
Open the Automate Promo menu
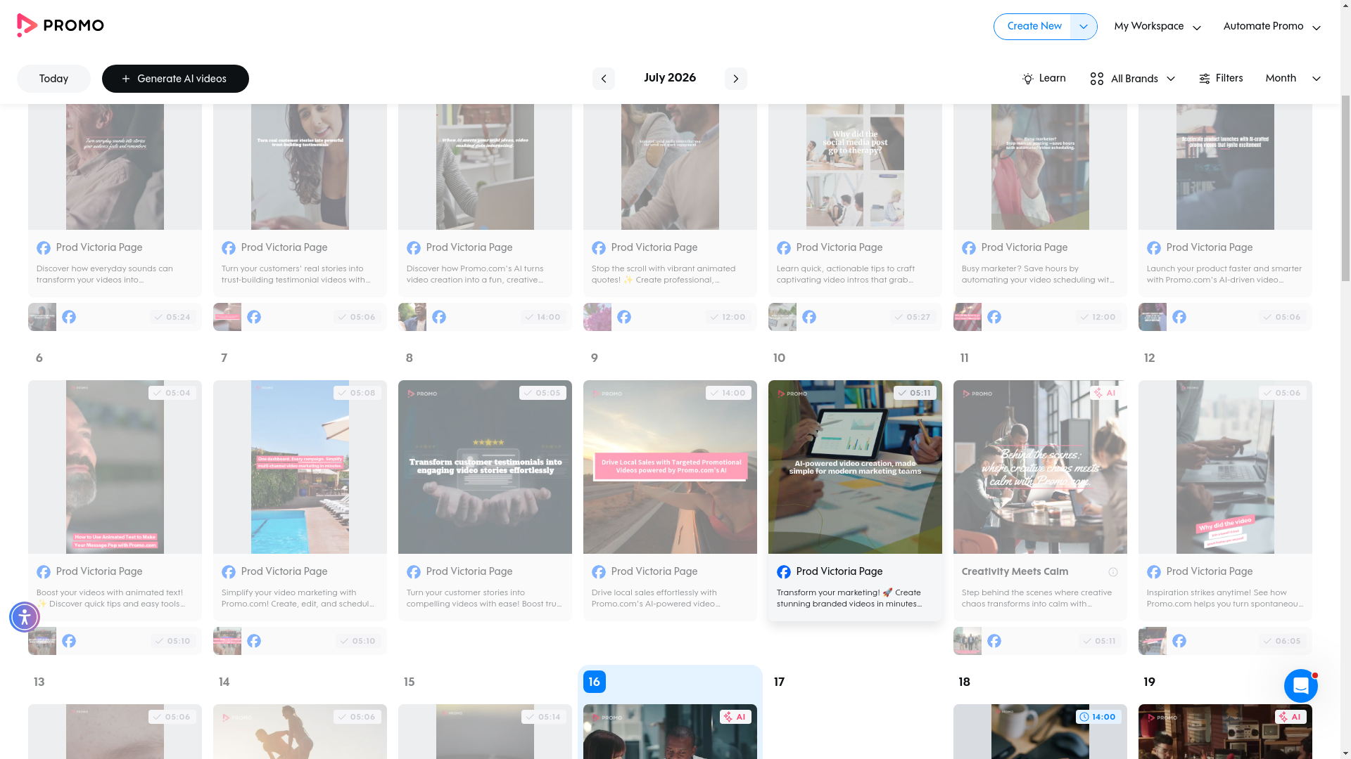tap(1272, 27)
